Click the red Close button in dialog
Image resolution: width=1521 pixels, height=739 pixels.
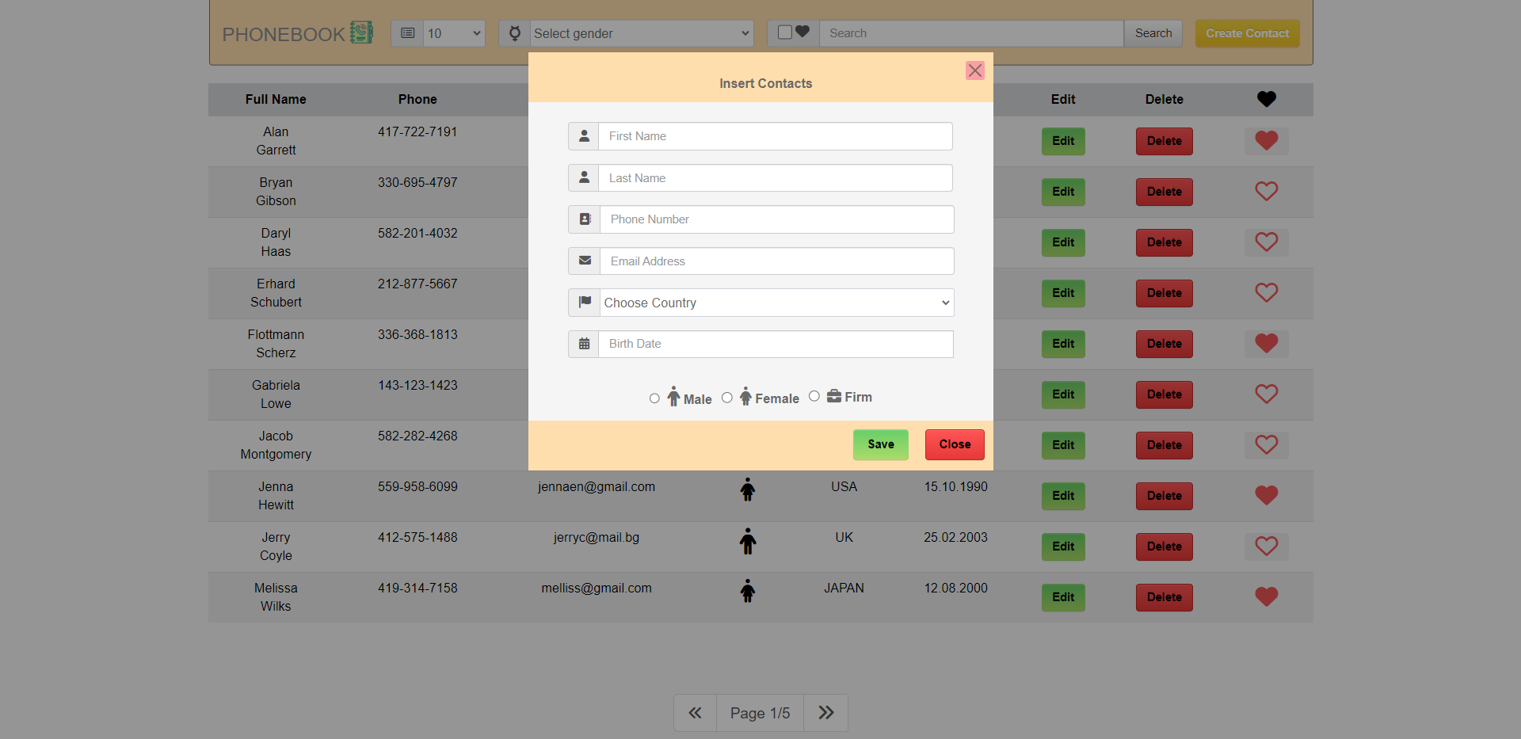(955, 444)
